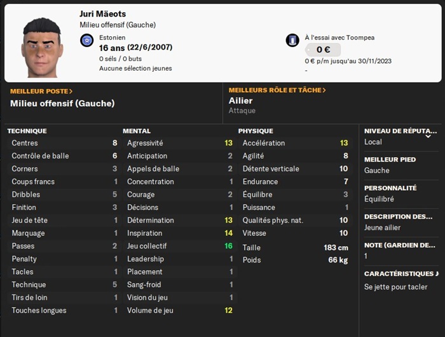Expand the Niveau de réputation dropdown arrow
The width and height of the screenshot is (445, 337).
pos(428,135)
